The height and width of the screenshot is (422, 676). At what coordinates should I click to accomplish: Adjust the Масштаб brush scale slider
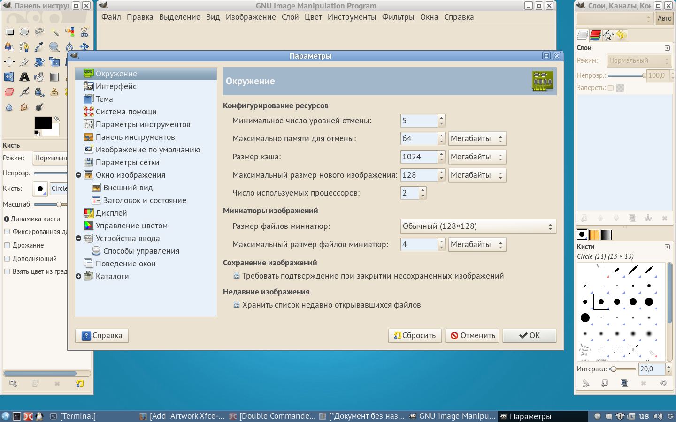point(50,204)
